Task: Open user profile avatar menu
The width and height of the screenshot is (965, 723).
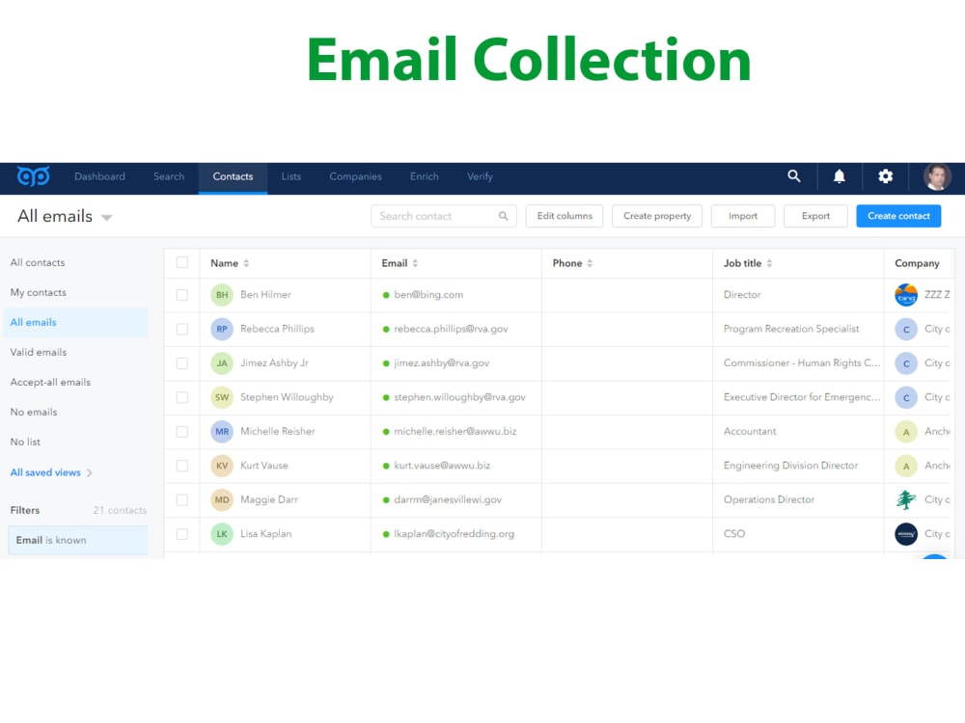Action: coord(937,177)
